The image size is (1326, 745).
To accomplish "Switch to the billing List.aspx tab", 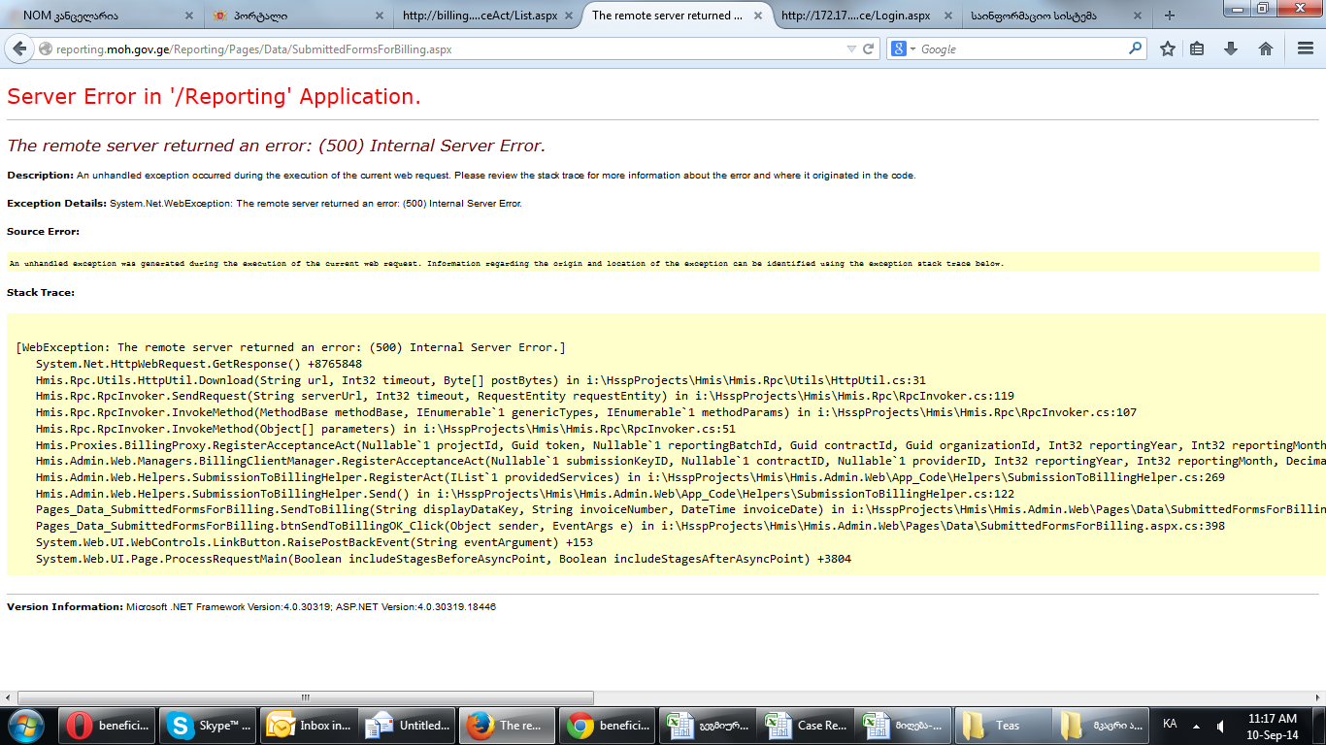I will (x=480, y=16).
